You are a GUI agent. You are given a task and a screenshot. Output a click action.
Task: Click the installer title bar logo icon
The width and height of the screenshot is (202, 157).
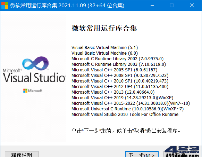coord(5,5)
